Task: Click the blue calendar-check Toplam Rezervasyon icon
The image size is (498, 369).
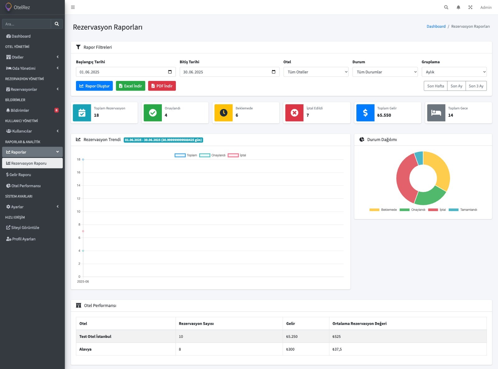Action: pyautogui.click(x=82, y=113)
